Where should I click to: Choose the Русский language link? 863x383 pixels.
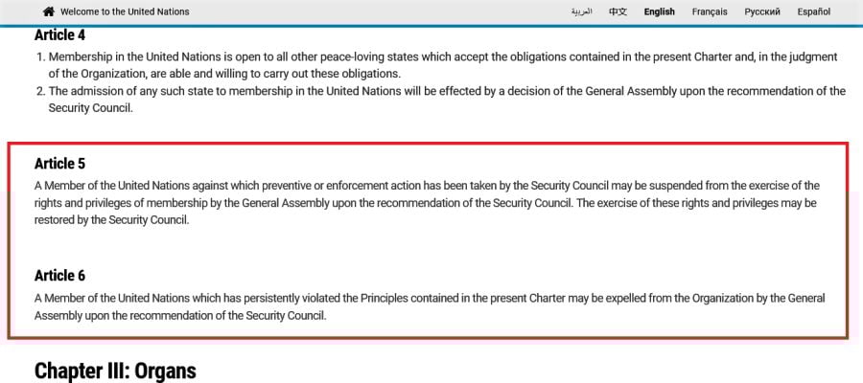pyautogui.click(x=762, y=11)
